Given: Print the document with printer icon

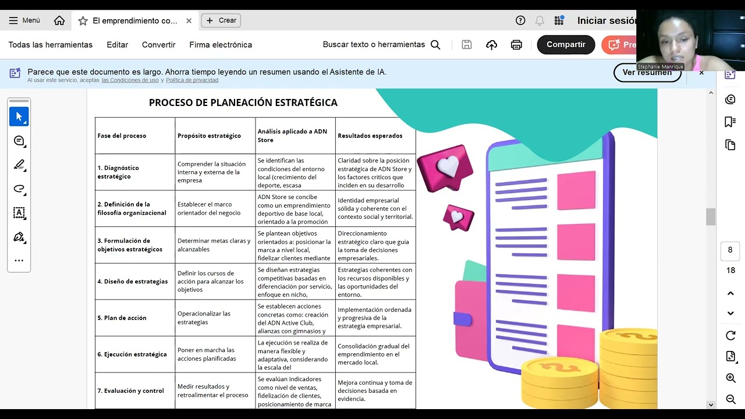Looking at the screenshot, I should [x=516, y=45].
